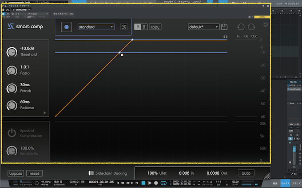
Task: Open the 1 - smartComp plugin selector
Action: [x=21, y=10]
